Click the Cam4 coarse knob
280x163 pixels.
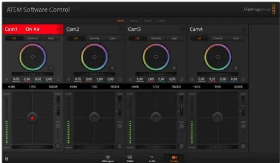[243, 127]
